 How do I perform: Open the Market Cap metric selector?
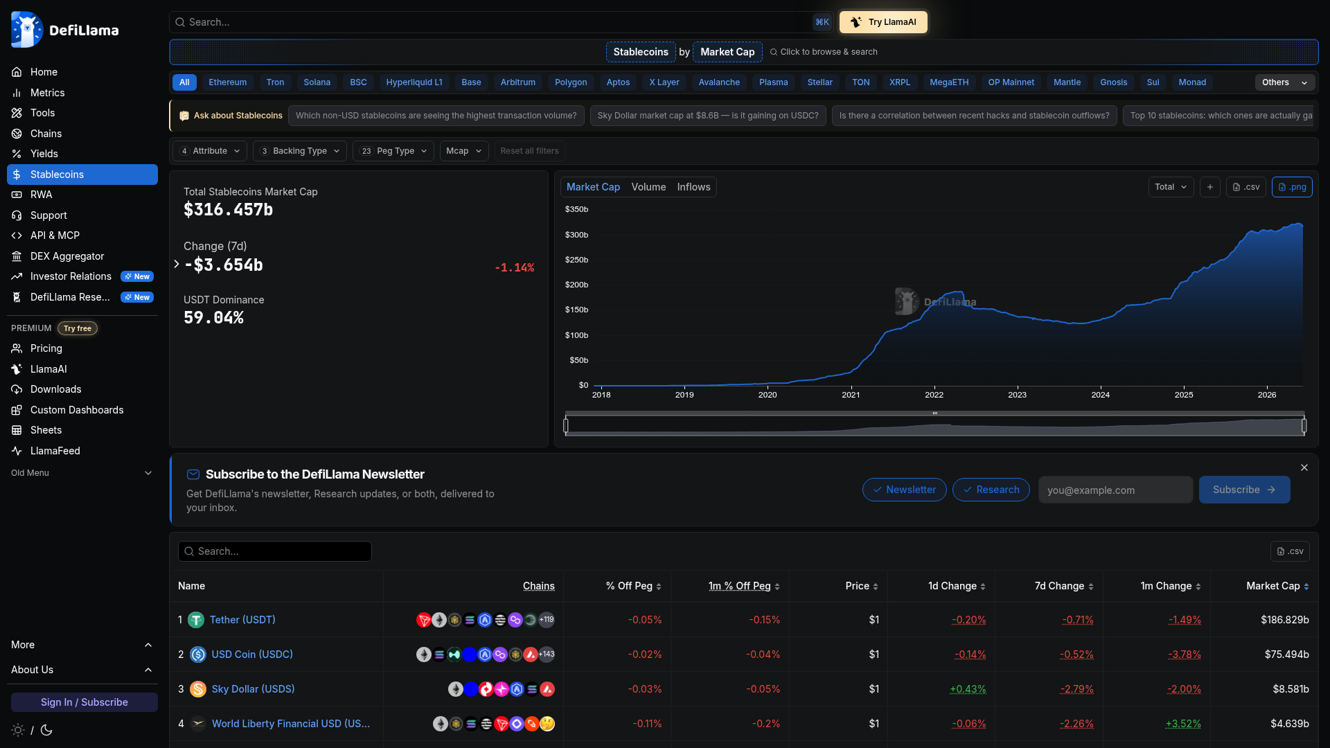727,52
